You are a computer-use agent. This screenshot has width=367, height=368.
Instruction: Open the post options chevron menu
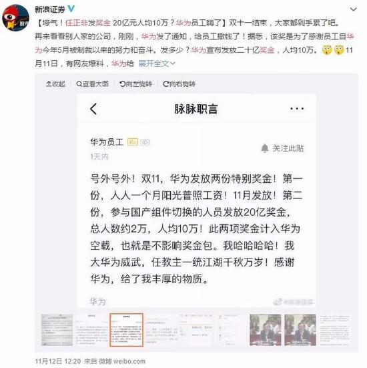[x=353, y=9]
